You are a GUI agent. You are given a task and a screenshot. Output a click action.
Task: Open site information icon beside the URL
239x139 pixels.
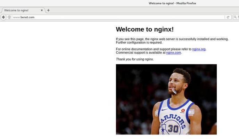click(9, 17)
